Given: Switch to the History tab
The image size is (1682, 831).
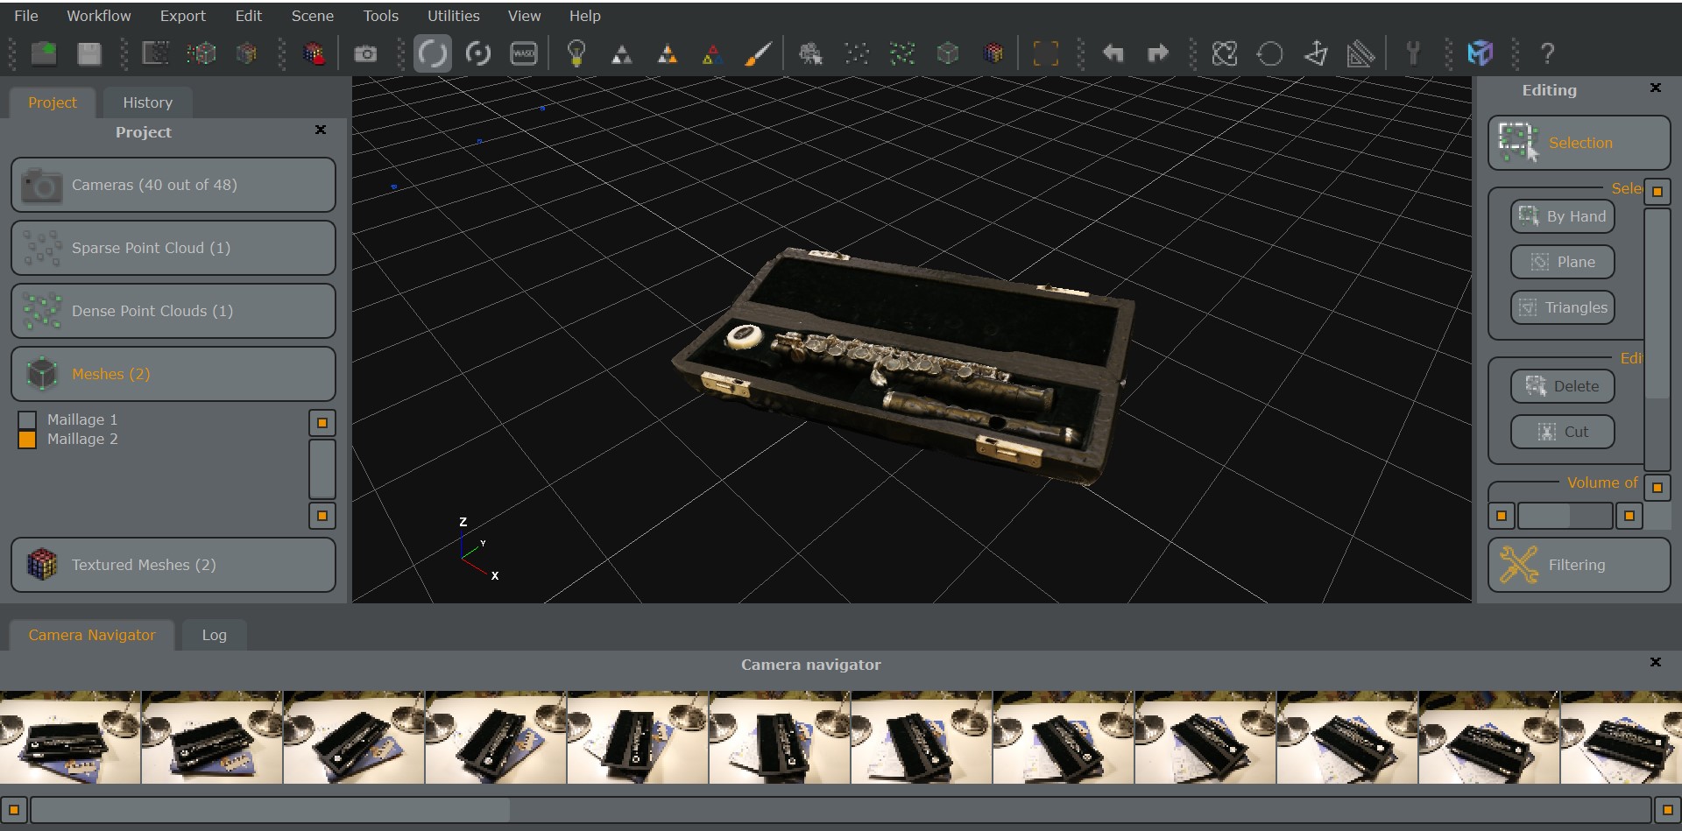Looking at the screenshot, I should tap(147, 102).
